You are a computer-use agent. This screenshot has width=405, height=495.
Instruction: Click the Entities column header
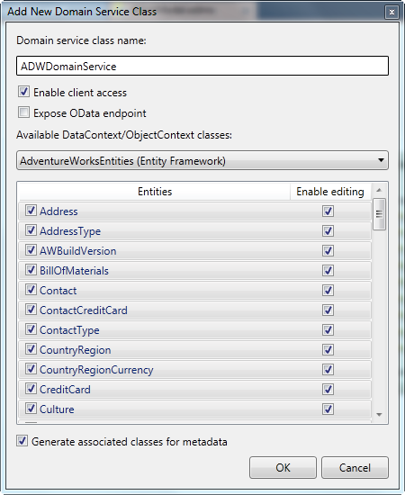pos(155,192)
